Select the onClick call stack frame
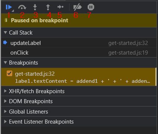The width and height of the screenshot is (158, 134). pos(79,53)
